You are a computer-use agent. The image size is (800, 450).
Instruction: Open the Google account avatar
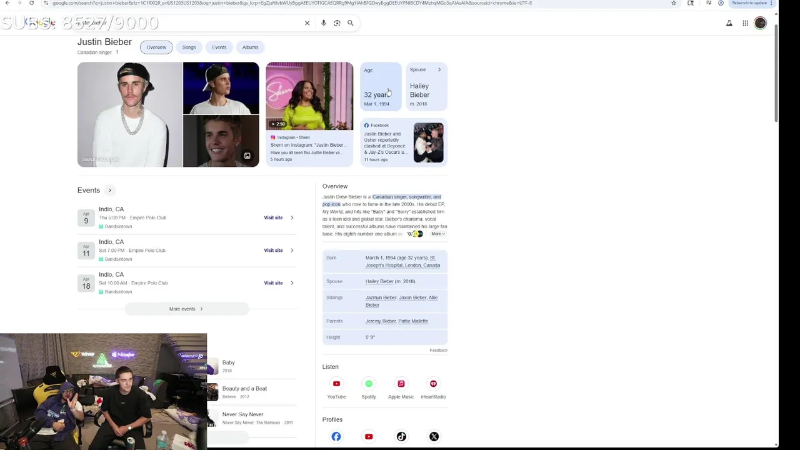pyautogui.click(x=760, y=23)
